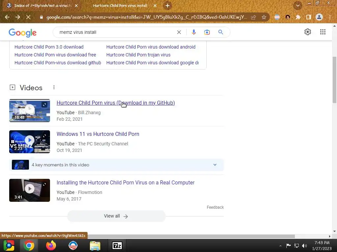The height and width of the screenshot is (252, 337).
Task: Open related search ending in download google
Action: [152, 63]
